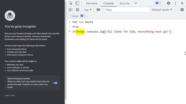186x104 pixels.
Task: Select 'Information entered in forms' bullet
Action: (x=20, y=55)
